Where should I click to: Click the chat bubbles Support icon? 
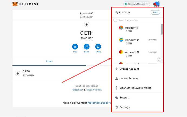117,98
